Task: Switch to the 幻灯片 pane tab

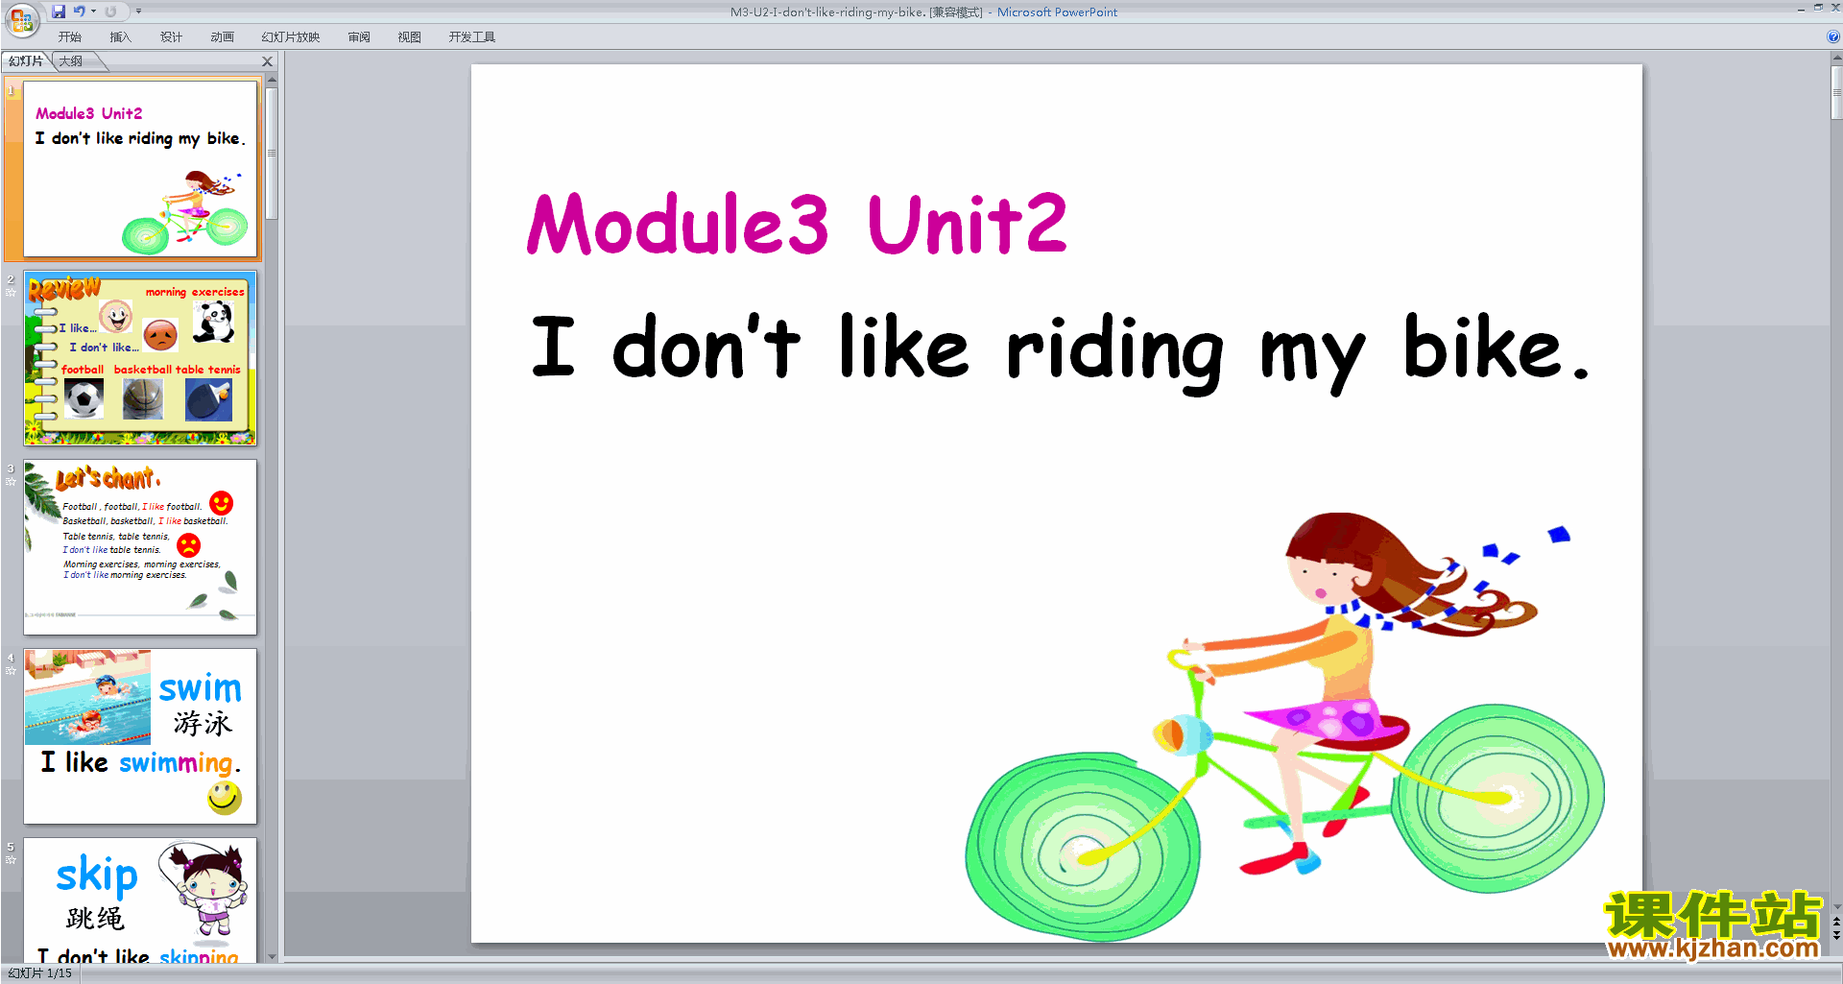Action: (26, 61)
